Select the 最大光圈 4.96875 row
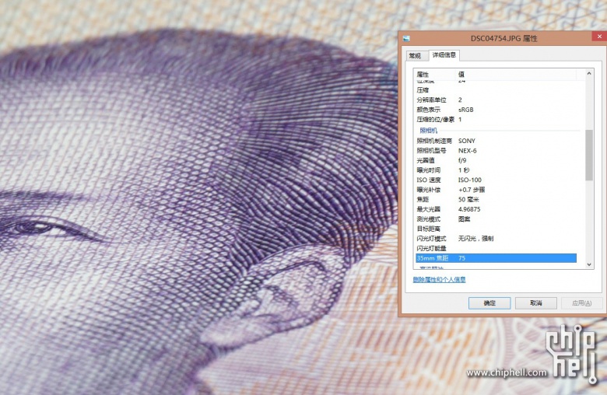Image resolution: width=607 pixels, height=395 pixels. [496, 209]
